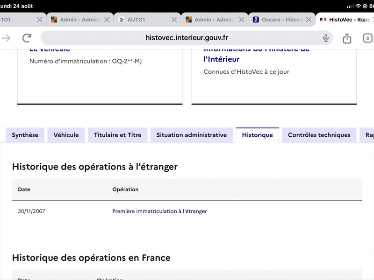
Task: Click the histovec.interieur.gouv.fr address bar
Action: point(187,38)
